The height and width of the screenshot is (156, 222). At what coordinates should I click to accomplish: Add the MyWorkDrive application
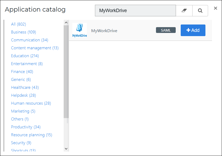click(193, 30)
